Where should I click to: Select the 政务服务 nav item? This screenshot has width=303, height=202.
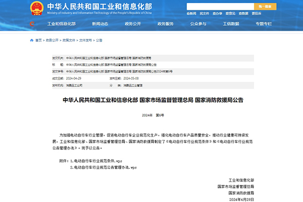(166, 24)
